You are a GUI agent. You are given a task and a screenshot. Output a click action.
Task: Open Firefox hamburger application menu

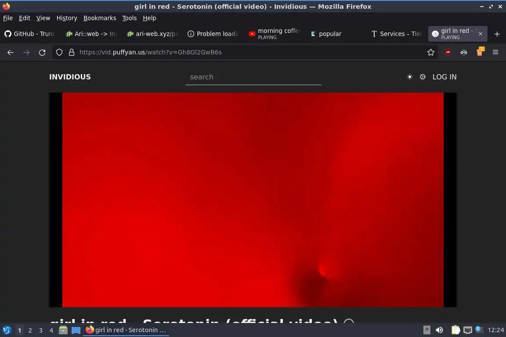[495, 52]
